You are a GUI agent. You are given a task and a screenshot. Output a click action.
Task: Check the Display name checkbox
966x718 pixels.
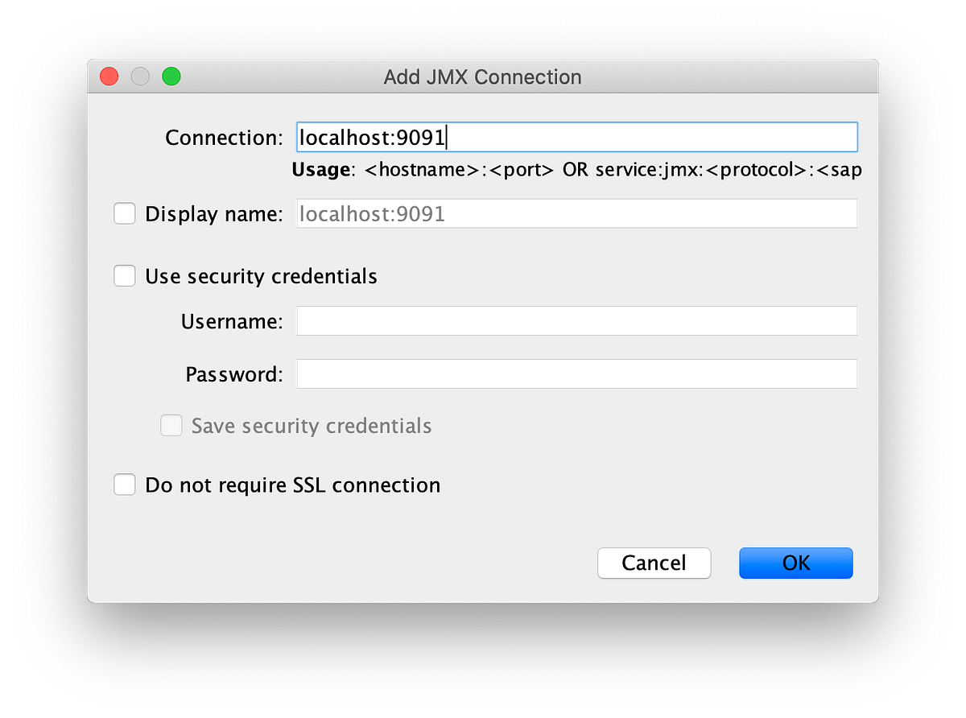tap(124, 213)
